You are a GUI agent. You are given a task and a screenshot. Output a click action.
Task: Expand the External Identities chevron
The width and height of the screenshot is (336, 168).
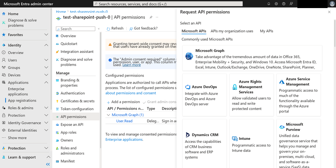(46, 130)
